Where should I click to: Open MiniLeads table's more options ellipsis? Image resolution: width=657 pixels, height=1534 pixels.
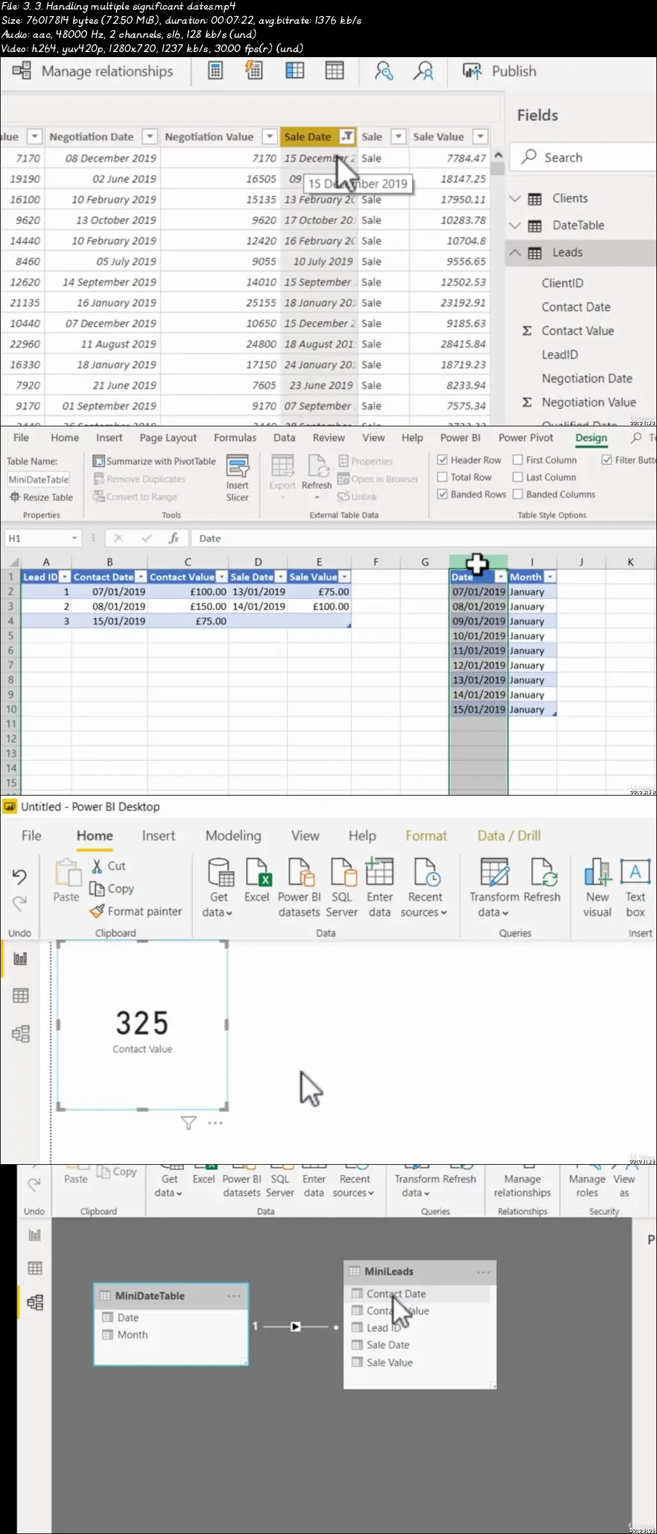click(482, 1271)
